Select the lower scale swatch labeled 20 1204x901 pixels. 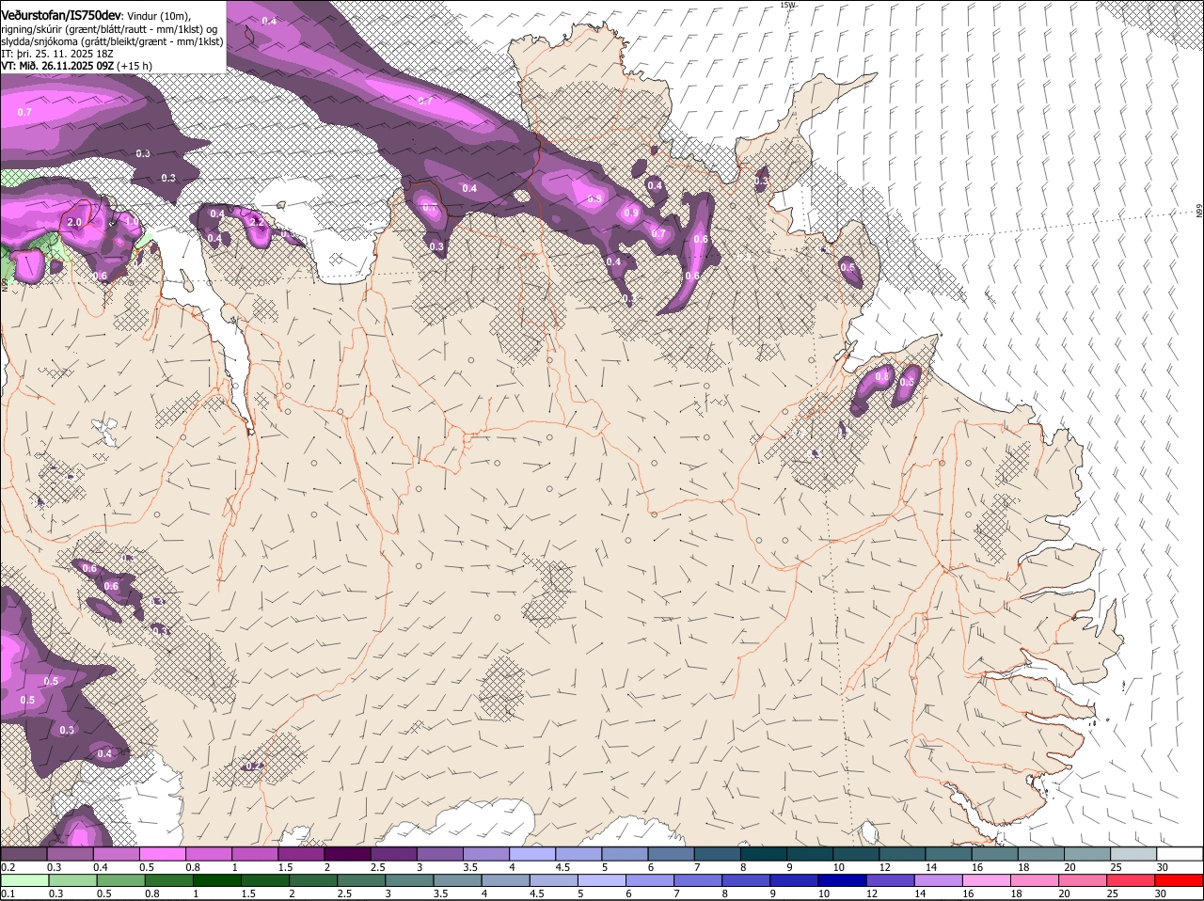point(1084,880)
